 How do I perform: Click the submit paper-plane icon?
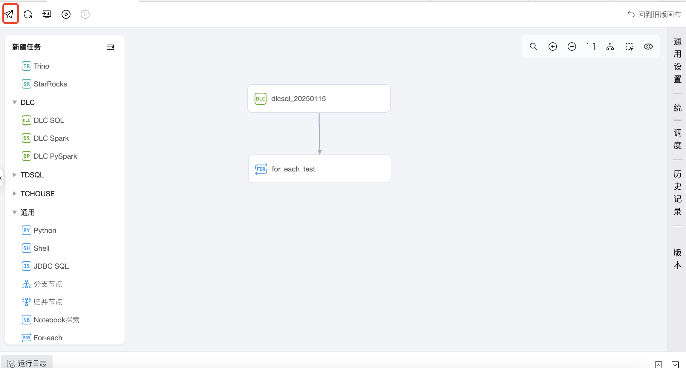(x=10, y=14)
